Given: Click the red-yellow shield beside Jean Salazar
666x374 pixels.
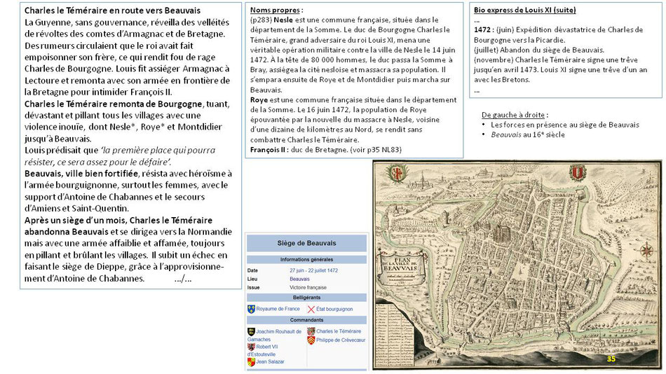Looking at the screenshot, I should 251,362.
